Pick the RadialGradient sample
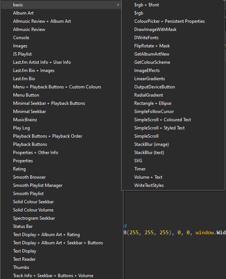226x279 pixels. pos(148,95)
